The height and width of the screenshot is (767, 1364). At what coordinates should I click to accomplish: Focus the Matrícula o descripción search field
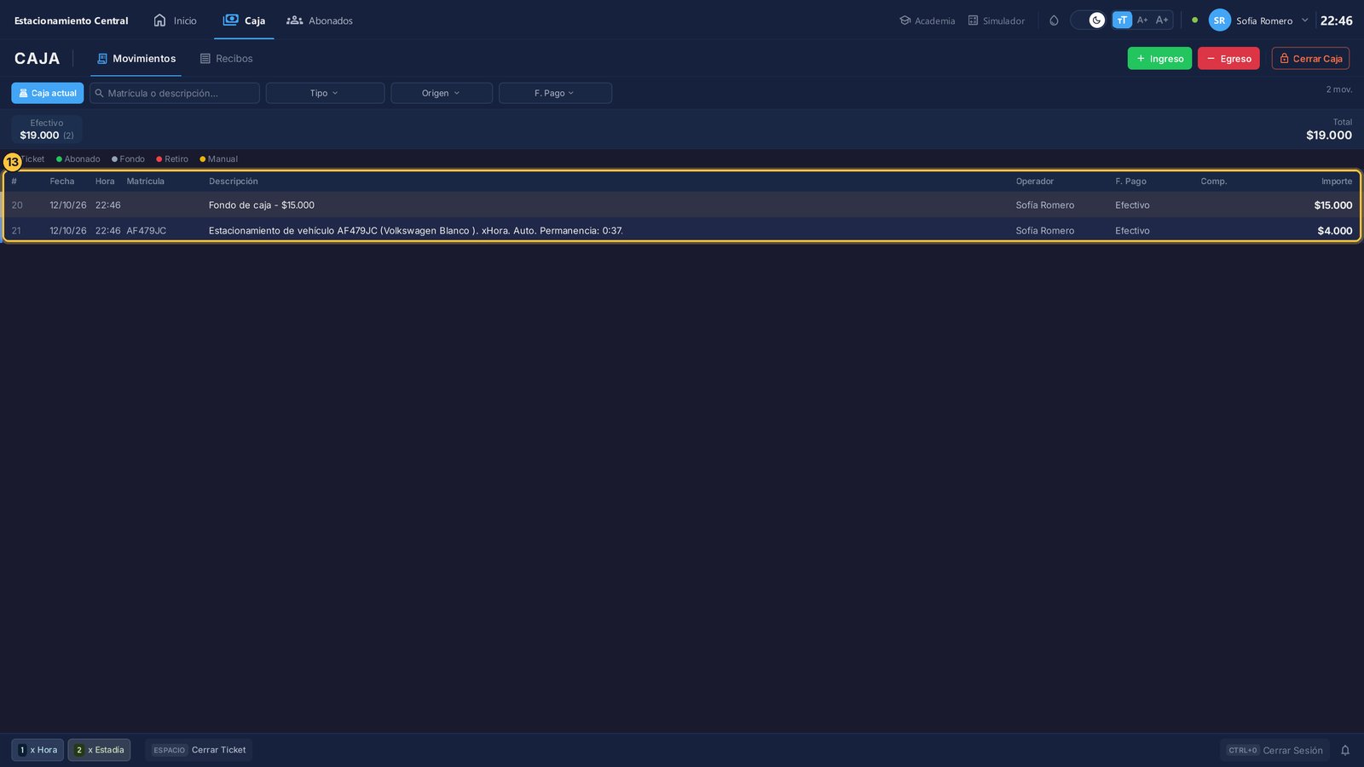(175, 93)
